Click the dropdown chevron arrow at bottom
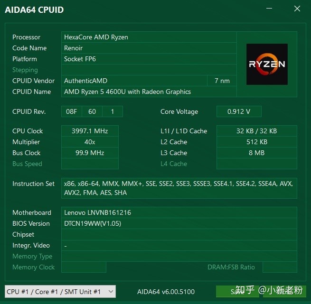The image size is (311, 304). pos(111,291)
